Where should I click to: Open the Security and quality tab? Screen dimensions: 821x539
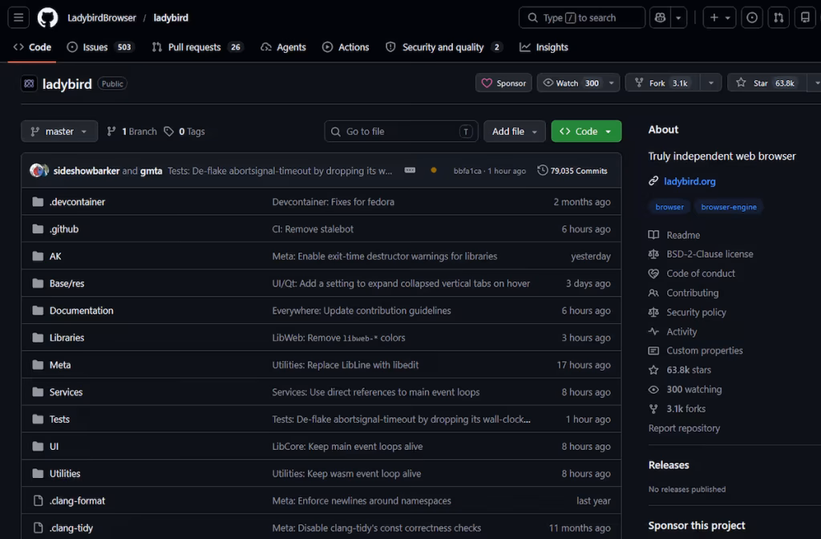pyautogui.click(x=444, y=47)
